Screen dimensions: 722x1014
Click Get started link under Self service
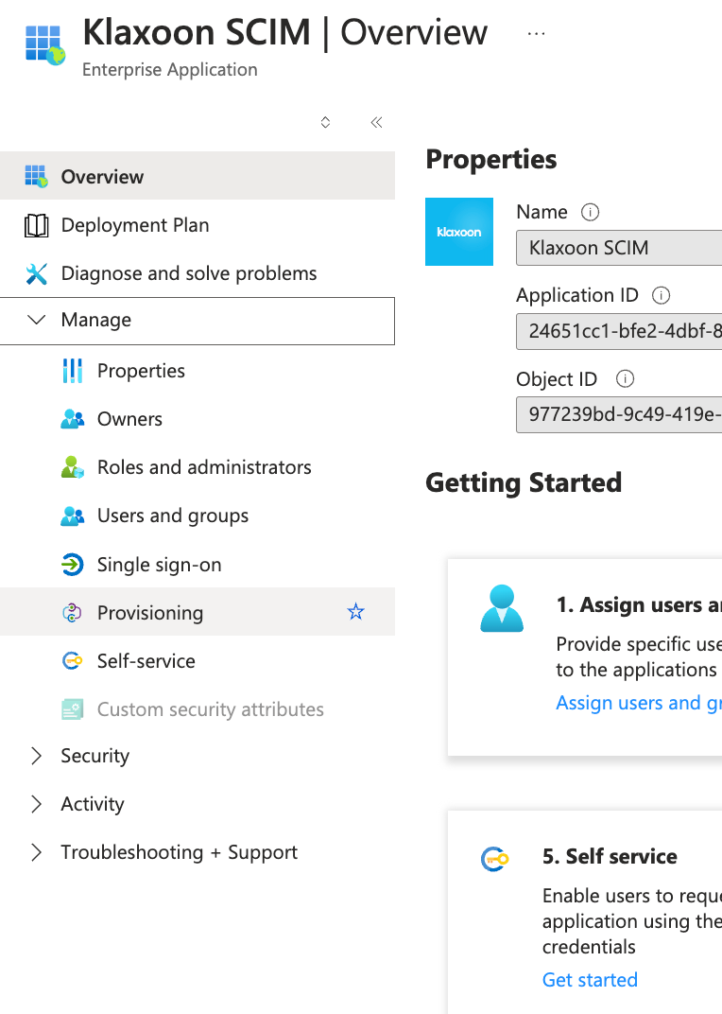590,980
